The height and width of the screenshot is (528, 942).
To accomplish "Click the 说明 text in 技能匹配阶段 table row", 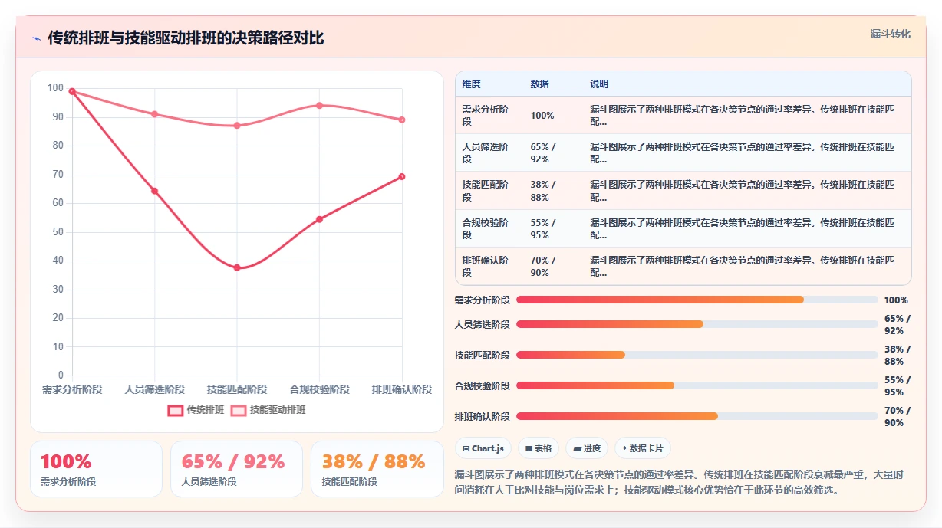I will (x=742, y=190).
